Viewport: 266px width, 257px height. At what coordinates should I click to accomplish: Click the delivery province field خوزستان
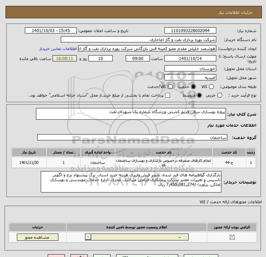click(x=190, y=68)
